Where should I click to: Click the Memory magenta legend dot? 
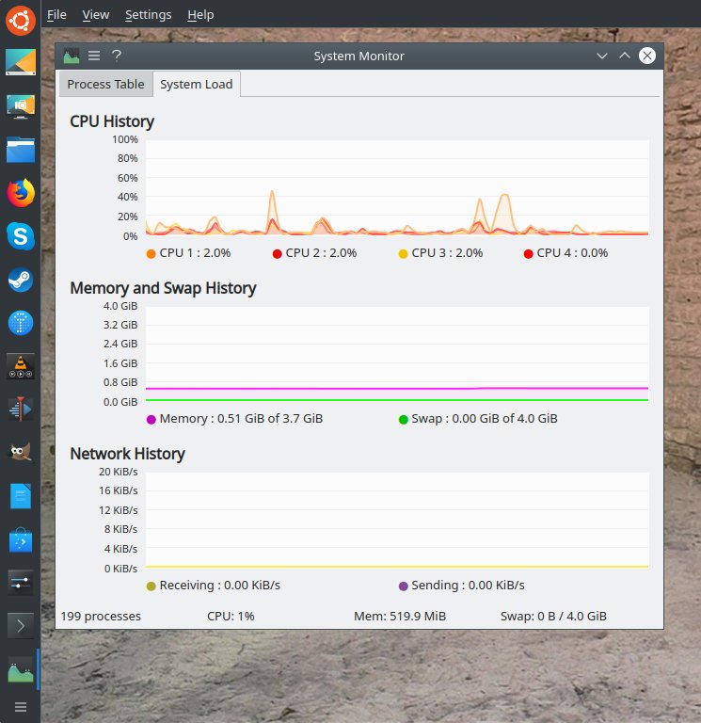tap(151, 420)
